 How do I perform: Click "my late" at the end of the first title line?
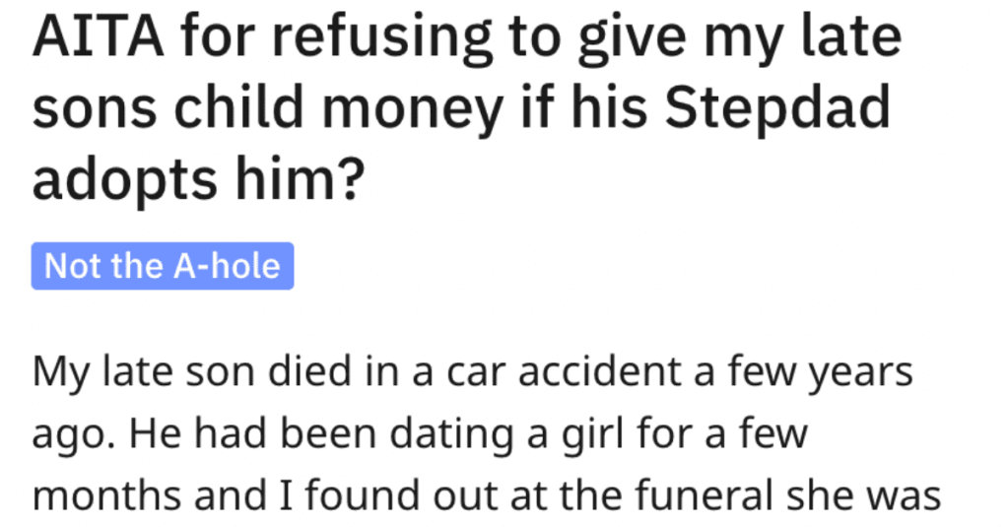pyautogui.click(x=803, y=37)
